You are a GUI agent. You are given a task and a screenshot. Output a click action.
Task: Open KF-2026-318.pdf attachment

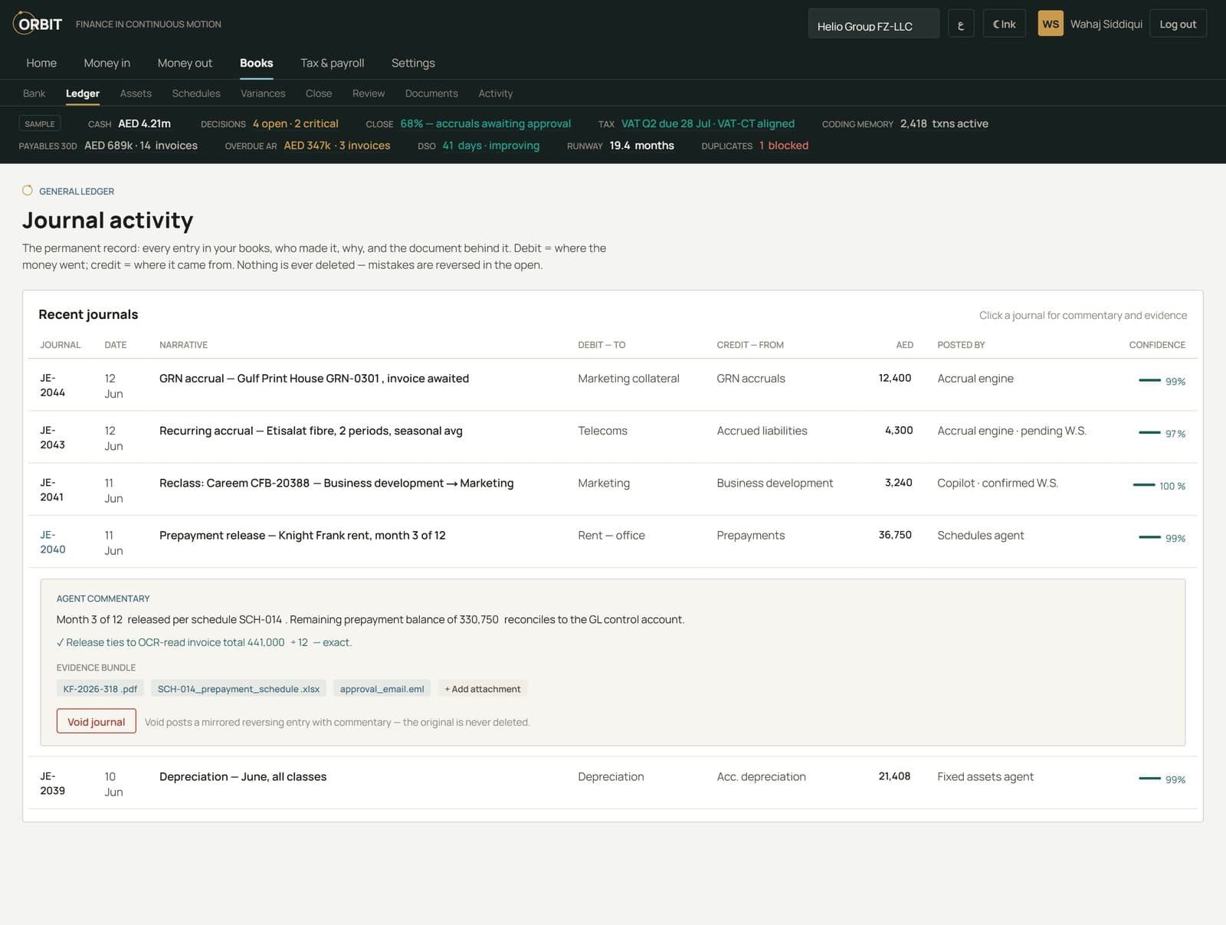(100, 689)
